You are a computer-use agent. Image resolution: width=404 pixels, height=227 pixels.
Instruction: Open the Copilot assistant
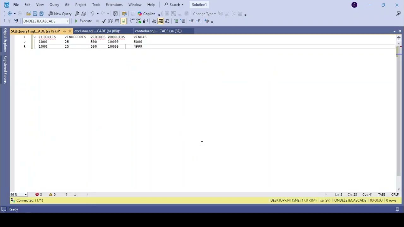click(x=146, y=14)
